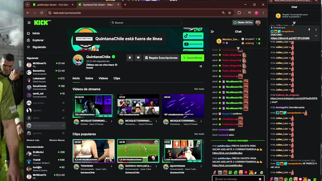Open ELMichiJ recommended channel

[x=46, y=154]
